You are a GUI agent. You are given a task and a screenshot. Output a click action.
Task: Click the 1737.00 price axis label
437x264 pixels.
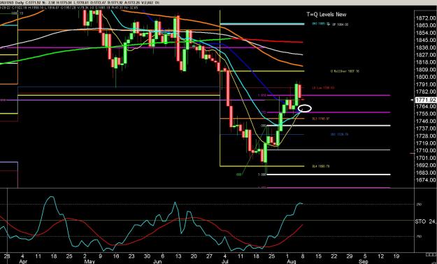tap(426, 129)
